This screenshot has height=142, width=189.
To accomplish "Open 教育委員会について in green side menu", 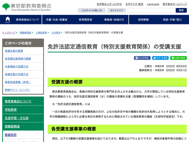I will click(18, 101).
